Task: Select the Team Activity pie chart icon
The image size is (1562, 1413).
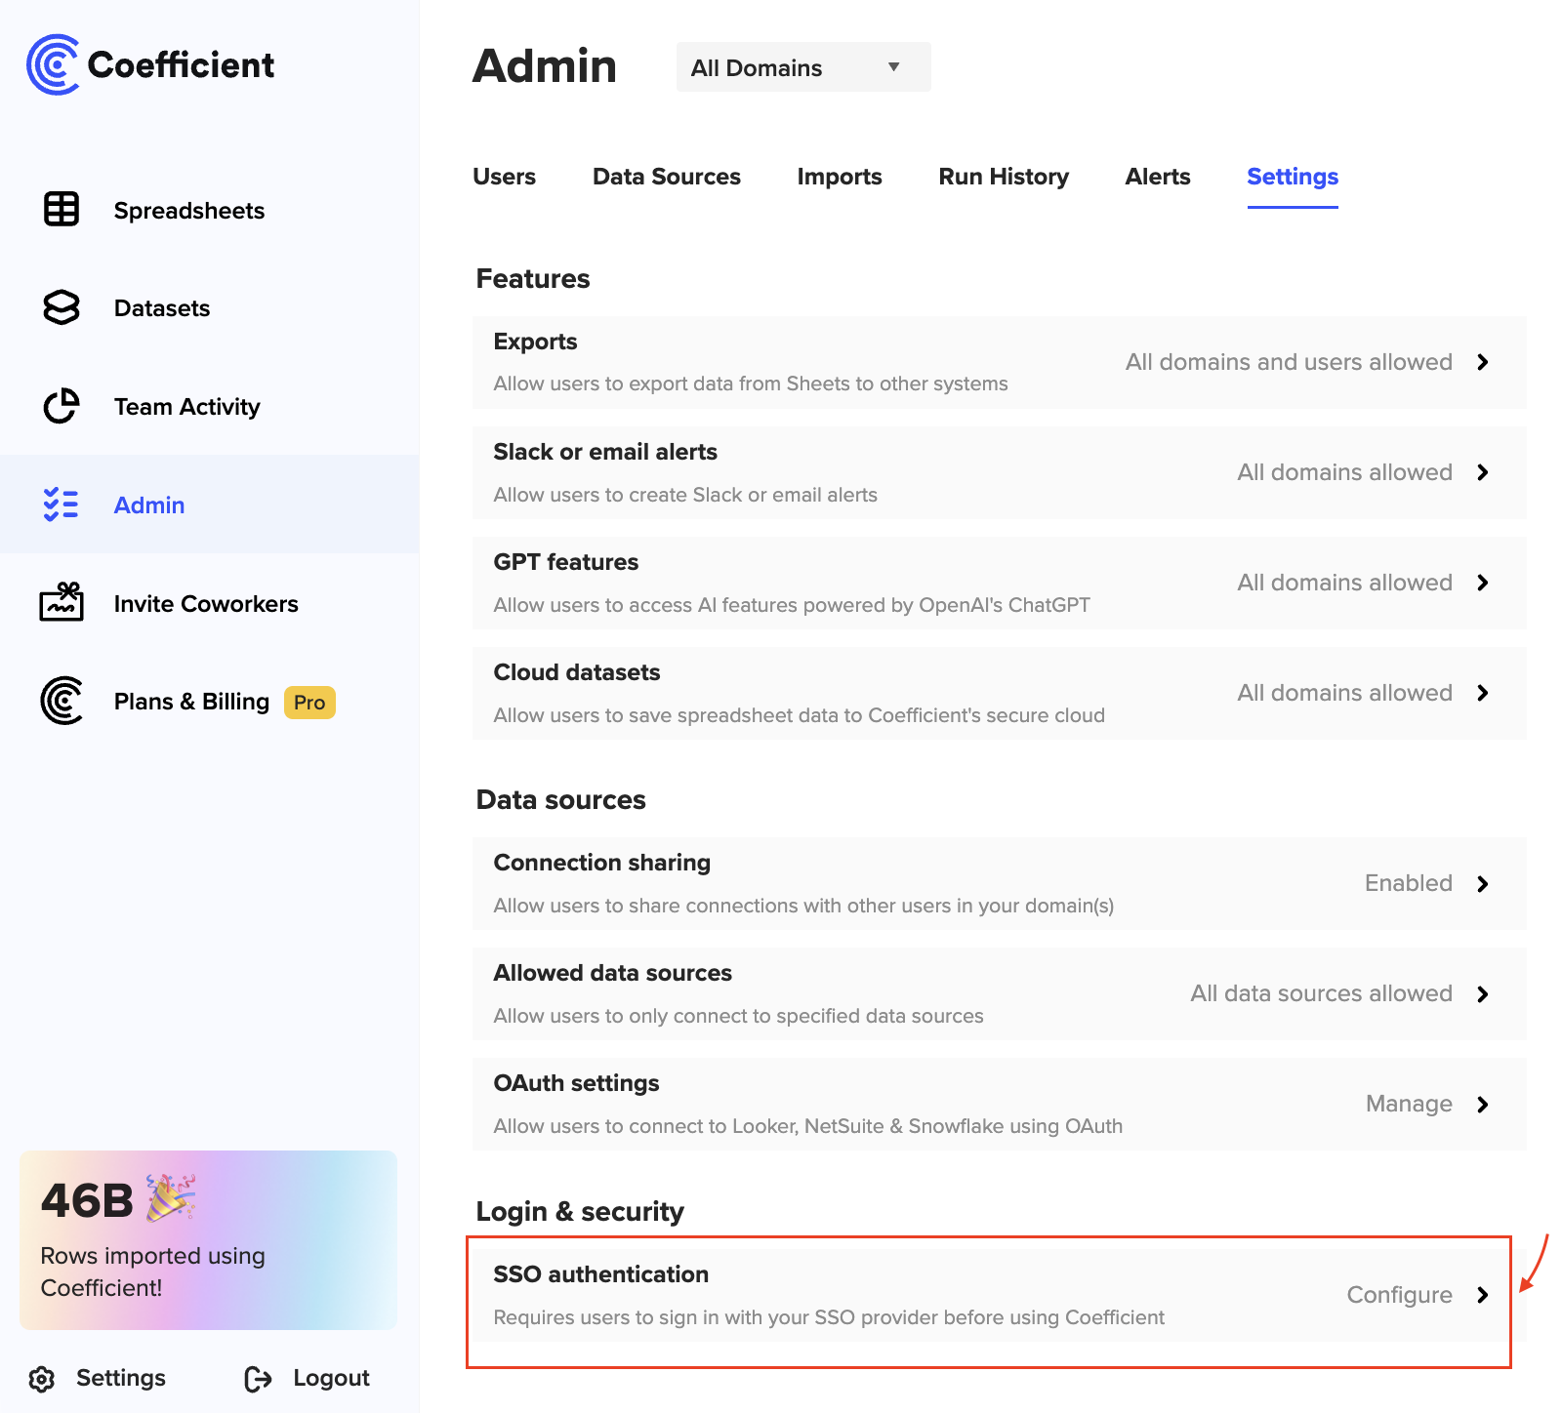Action: pyautogui.click(x=62, y=407)
